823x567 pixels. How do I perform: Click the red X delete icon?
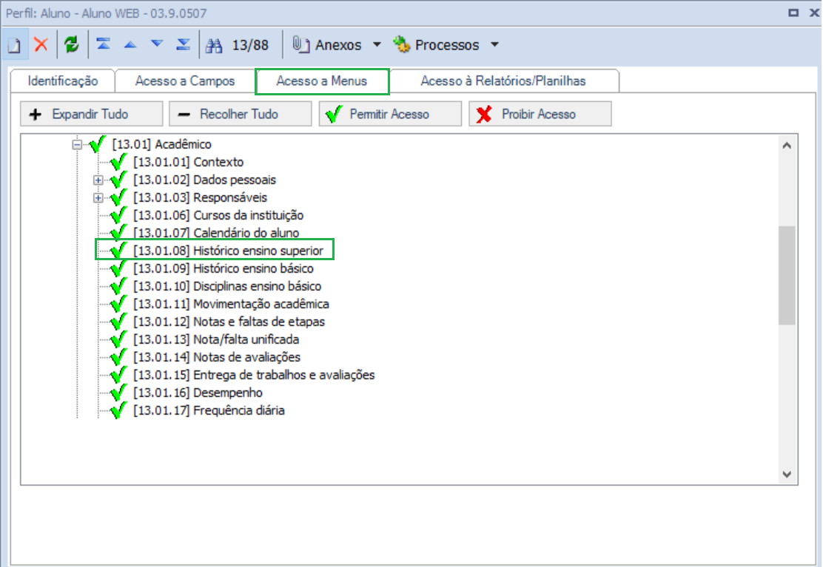click(x=41, y=44)
